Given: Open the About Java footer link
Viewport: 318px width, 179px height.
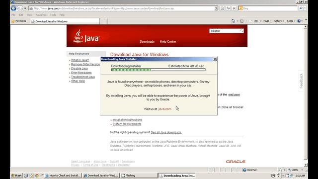Looking at the screenshot, I should [x=100, y=161].
